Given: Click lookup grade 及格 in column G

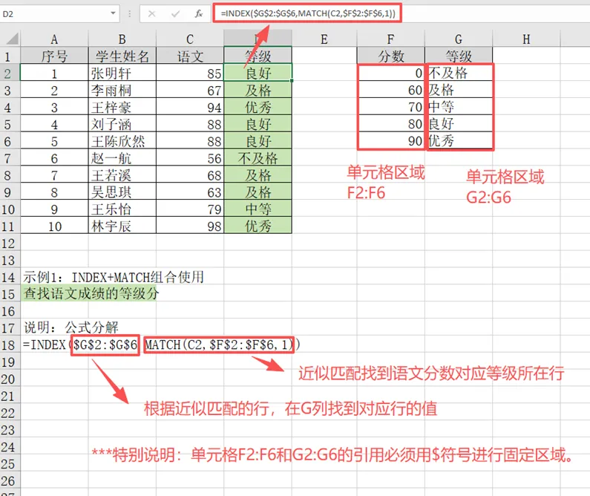Looking at the screenshot, I should (x=459, y=90).
